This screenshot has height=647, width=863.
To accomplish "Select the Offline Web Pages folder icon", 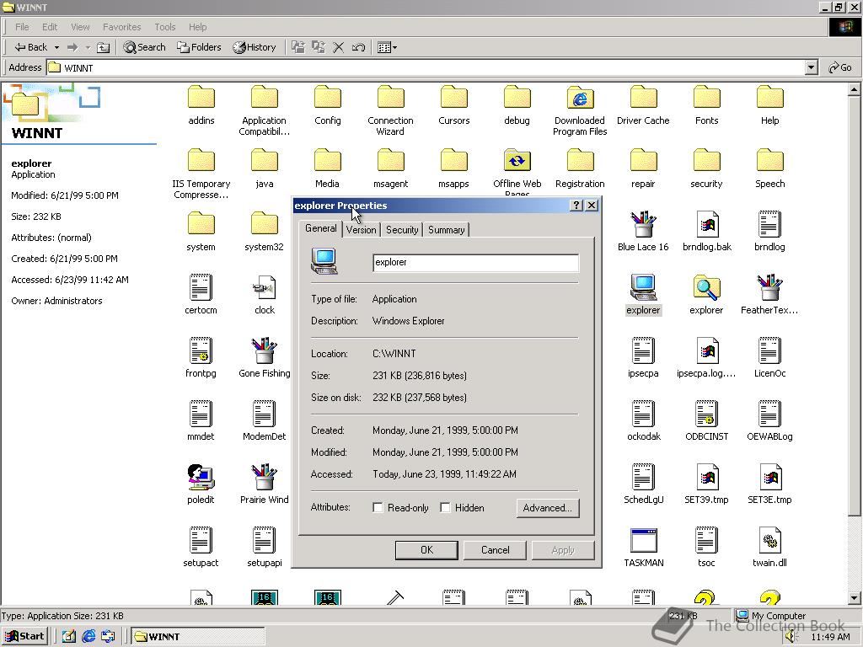I will tap(517, 162).
